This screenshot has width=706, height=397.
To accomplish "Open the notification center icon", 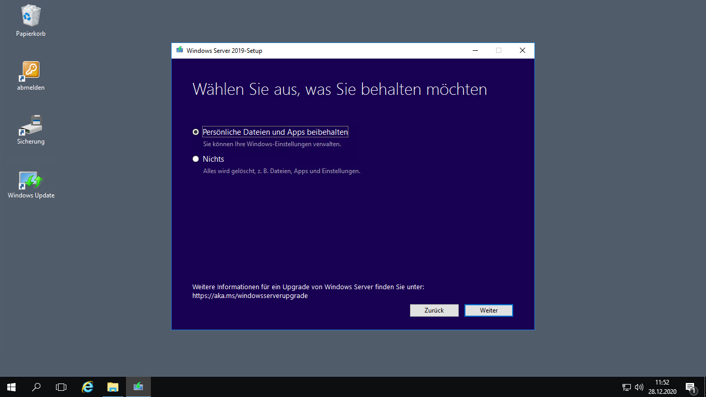I will pos(690,387).
